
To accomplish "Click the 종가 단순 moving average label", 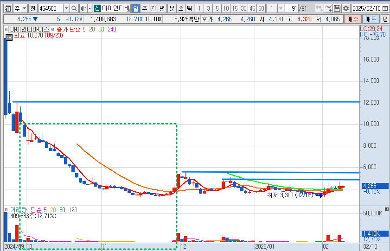I will pos(68,29).
